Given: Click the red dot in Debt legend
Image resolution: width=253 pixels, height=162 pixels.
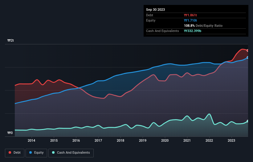Looking at the screenshot, I should [10, 152].
